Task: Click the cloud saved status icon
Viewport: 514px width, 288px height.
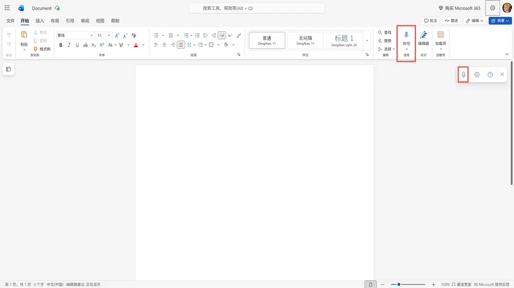Action: click(58, 8)
